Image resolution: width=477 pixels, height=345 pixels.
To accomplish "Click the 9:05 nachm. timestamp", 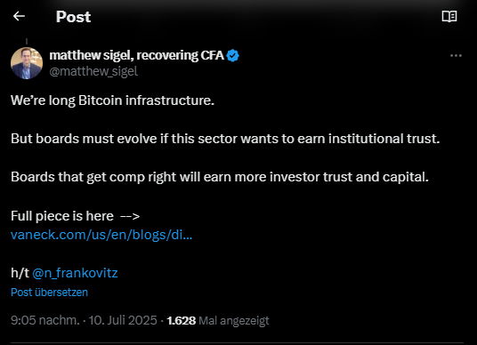I will (x=45, y=320).
